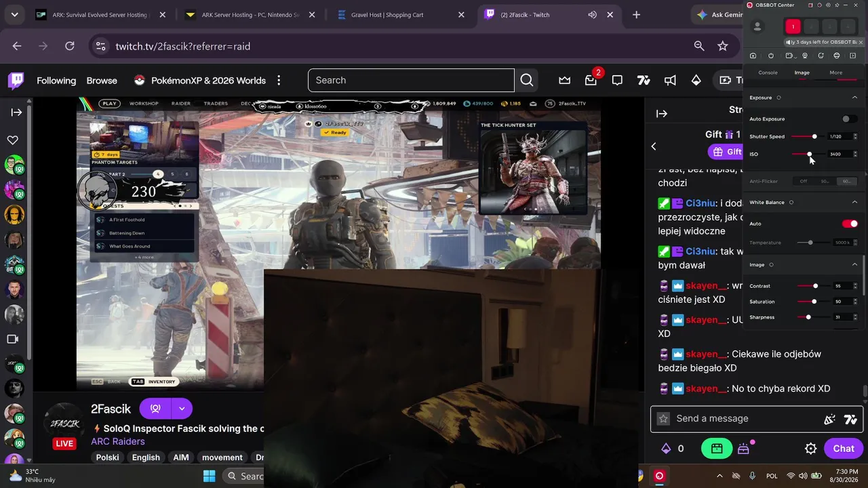Open the OBSBOT account profile avatar
868x488 pixels.
(x=757, y=26)
